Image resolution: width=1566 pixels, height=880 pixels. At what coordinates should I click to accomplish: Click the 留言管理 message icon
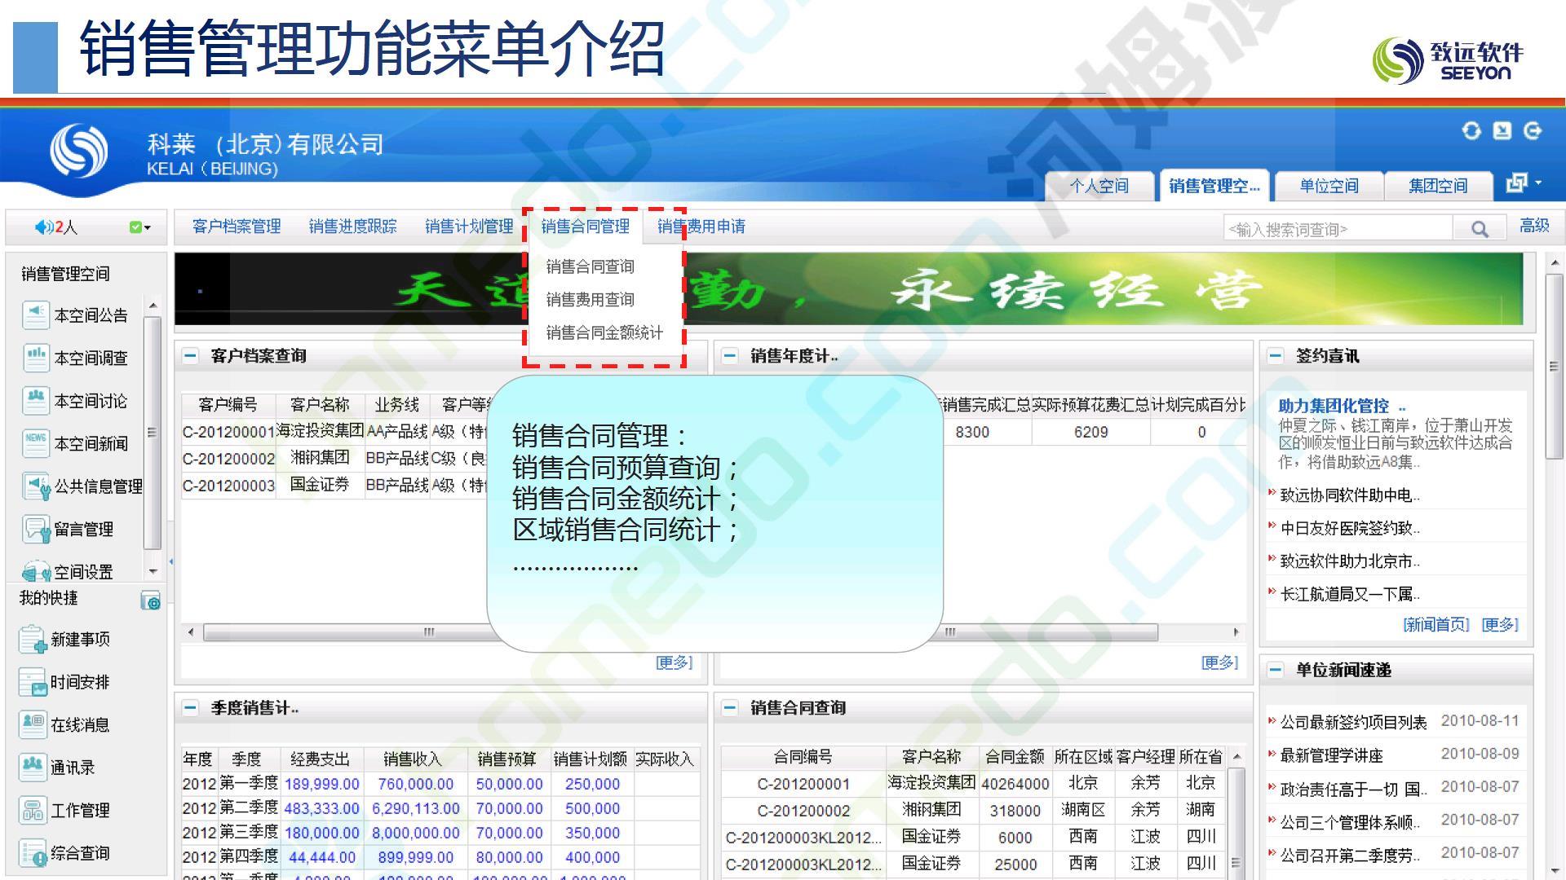point(35,529)
